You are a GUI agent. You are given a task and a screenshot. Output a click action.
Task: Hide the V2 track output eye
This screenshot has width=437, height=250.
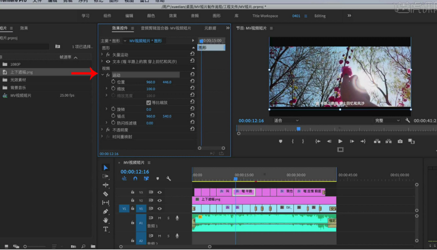pyautogui.click(x=159, y=201)
